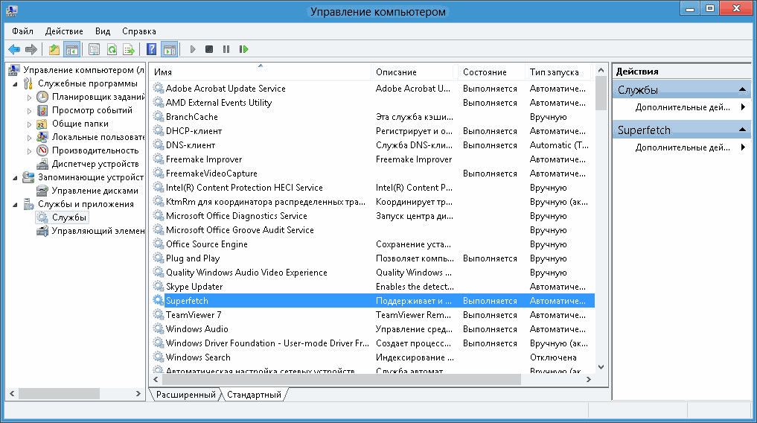Sort by the Состояние column header
This screenshot has width=757, height=423.
491,72
